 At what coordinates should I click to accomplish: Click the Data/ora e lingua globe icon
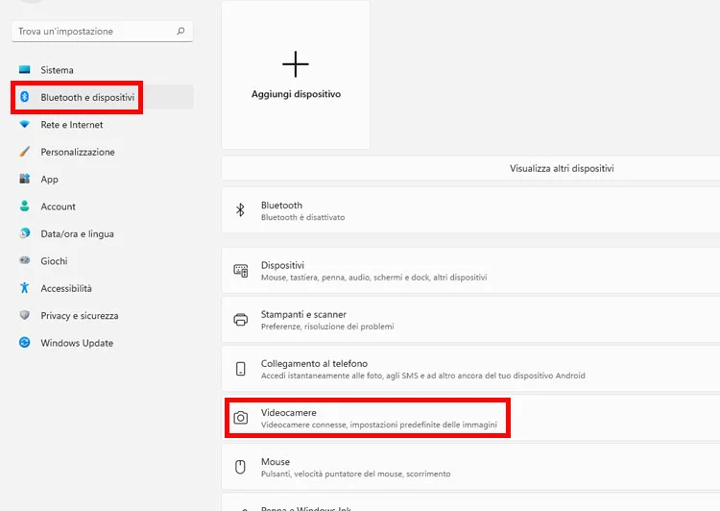[x=25, y=233]
